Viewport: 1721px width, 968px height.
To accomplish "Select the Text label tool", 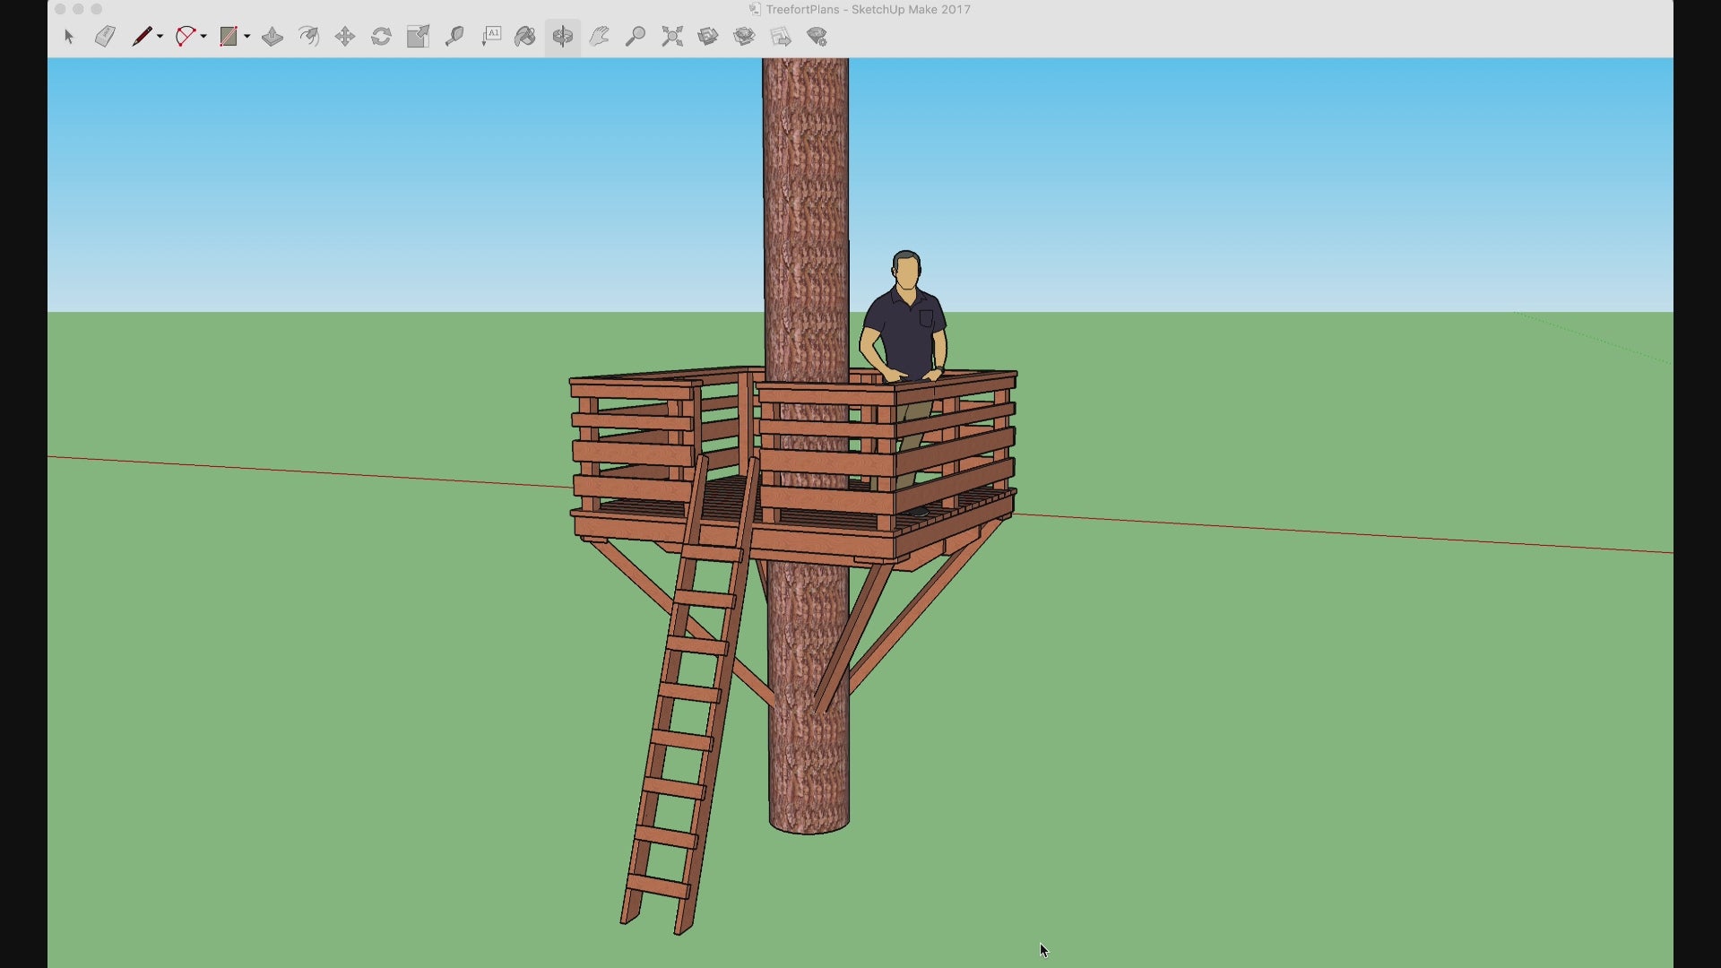I will pos(491,37).
